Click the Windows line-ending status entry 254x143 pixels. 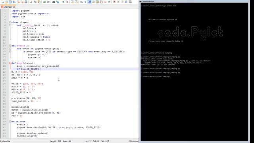point(133,141)
